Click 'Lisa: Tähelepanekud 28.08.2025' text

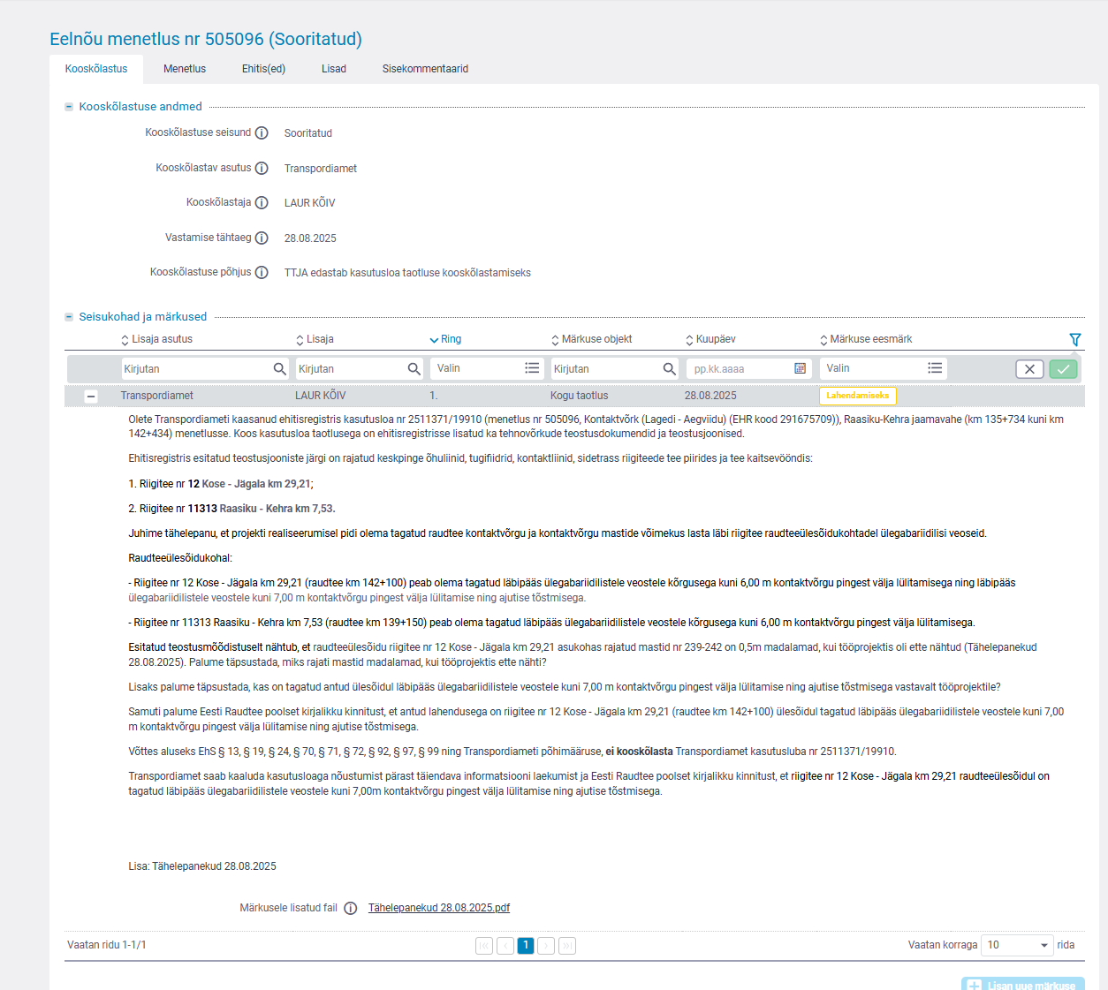pyautogui.click(x=202, y=866)
